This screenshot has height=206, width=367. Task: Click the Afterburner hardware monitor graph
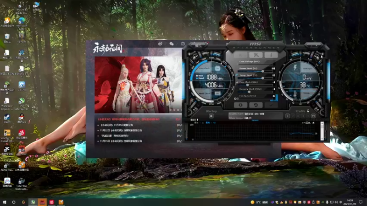point(255,132)
